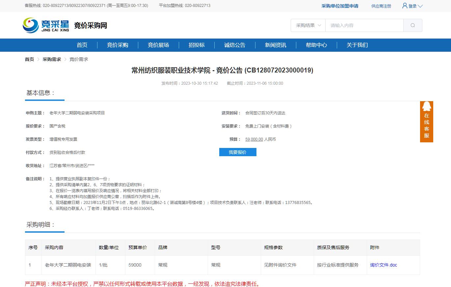Go to 新闻资讯 section
Image resolution: width=451 pixels, height=287 pixels.
[276, 45]
